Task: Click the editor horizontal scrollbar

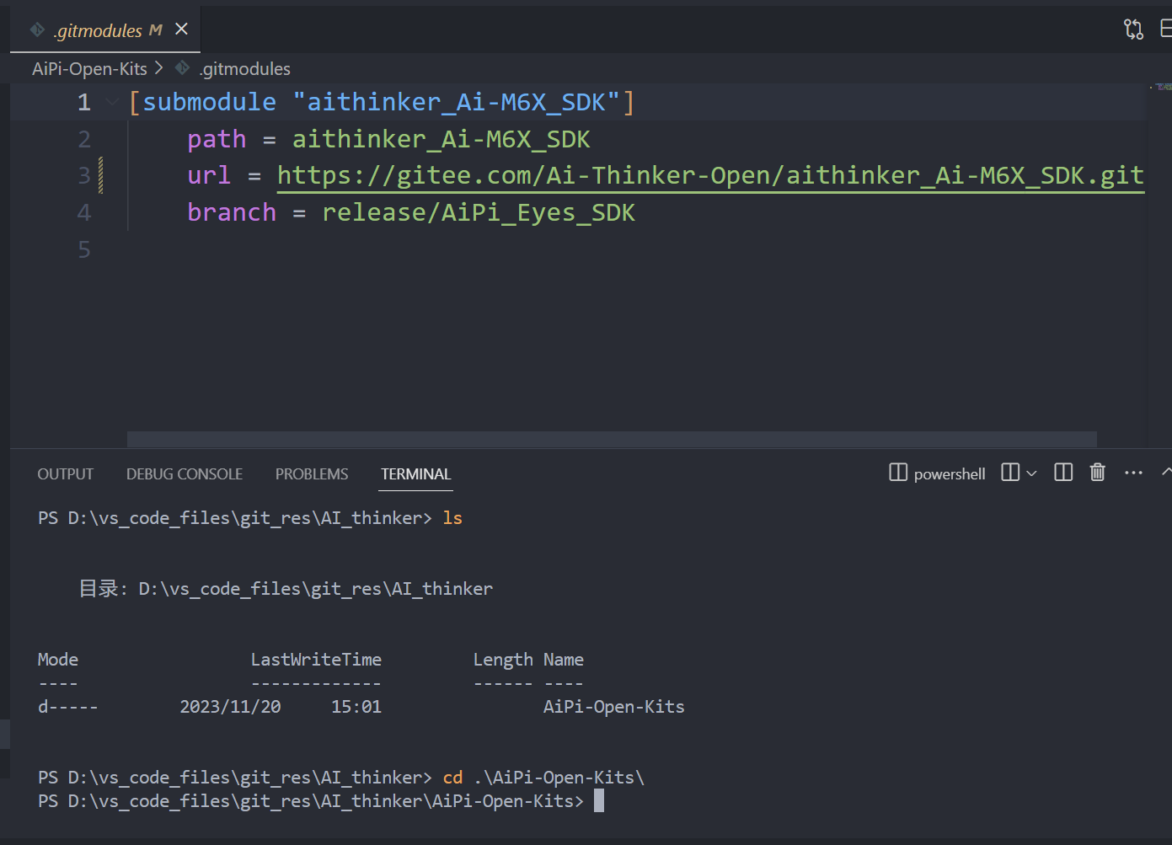Action: click(612, 439)
